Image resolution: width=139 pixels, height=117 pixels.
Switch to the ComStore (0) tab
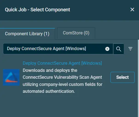(76, 33)
